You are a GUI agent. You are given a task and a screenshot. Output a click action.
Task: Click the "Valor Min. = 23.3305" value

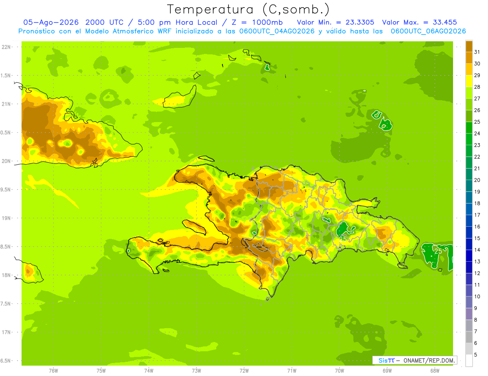coord(335,22)
